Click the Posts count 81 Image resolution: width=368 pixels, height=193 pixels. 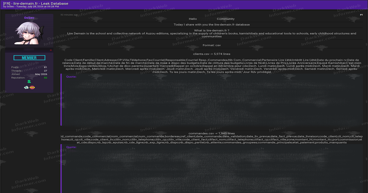45,67
